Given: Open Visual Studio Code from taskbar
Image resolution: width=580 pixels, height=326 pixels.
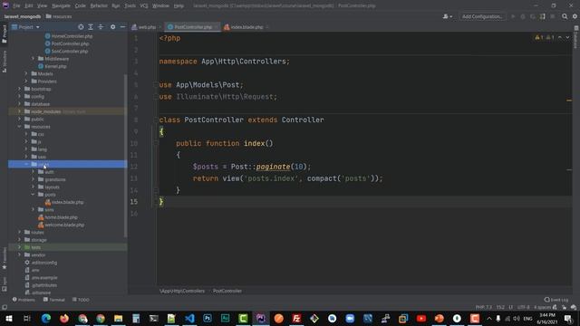Looking at the screenshot, I should (189, 318).
